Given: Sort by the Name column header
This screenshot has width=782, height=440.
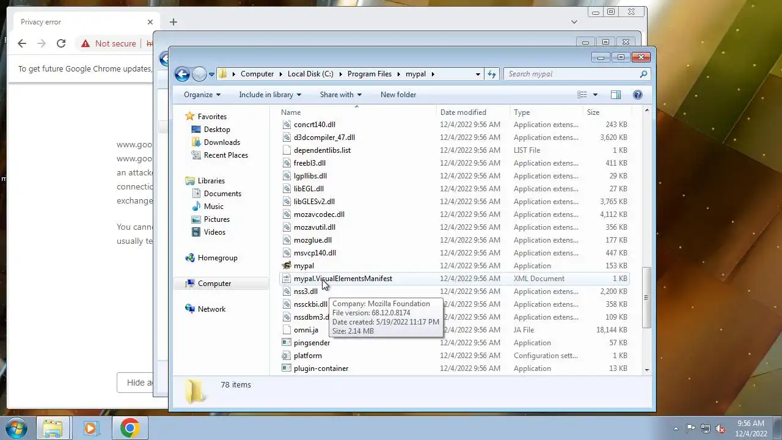Looking at the screenshot, I should tap(357, 112).
